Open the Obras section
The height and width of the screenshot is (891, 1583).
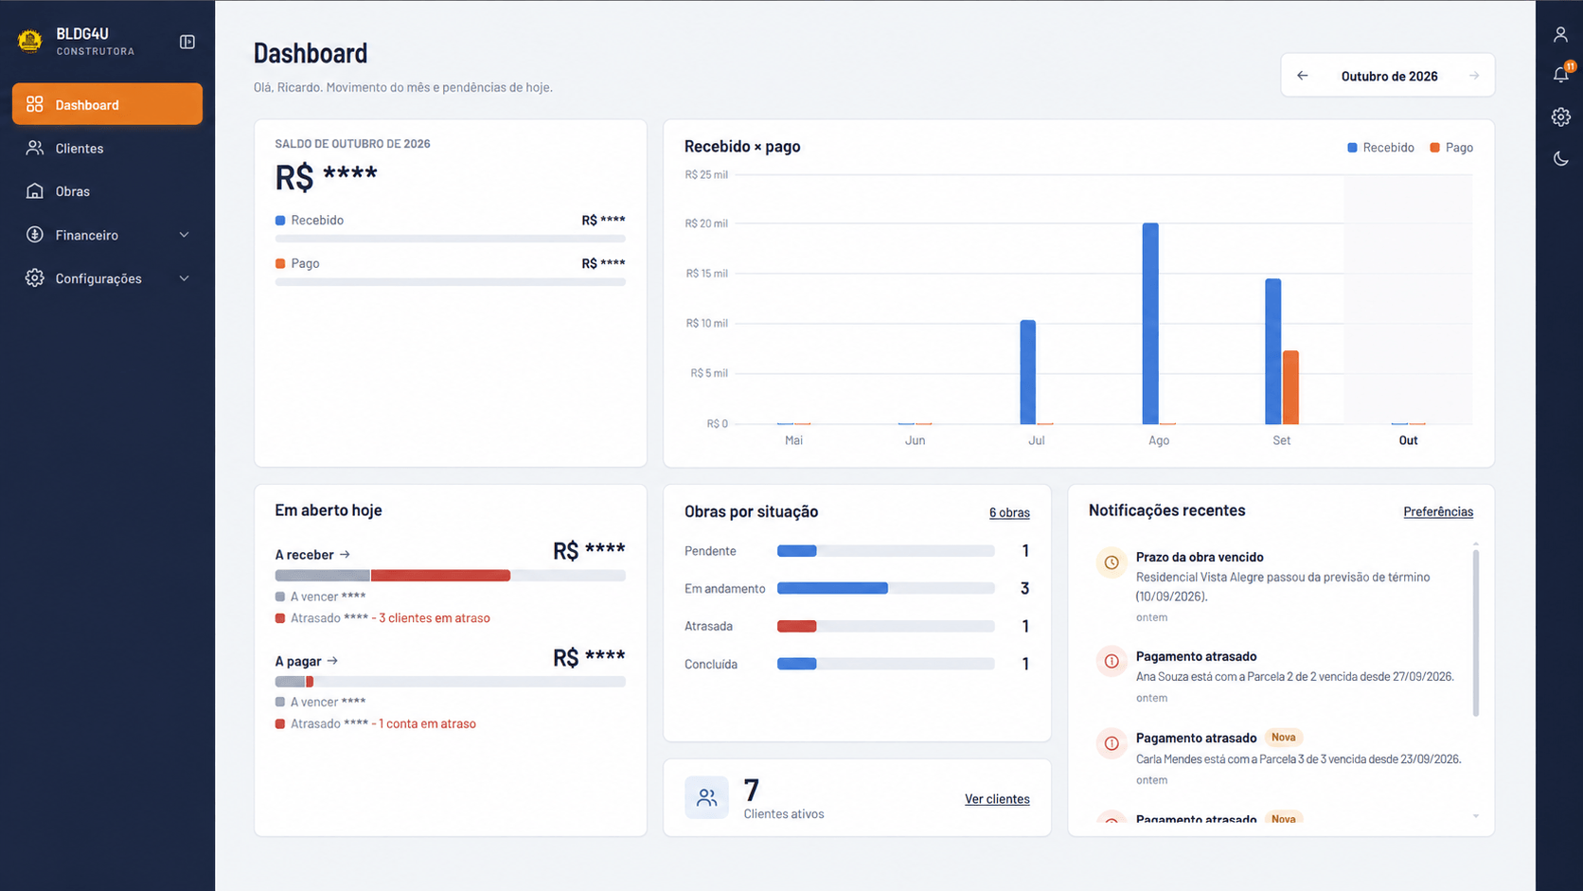point(107,191)
